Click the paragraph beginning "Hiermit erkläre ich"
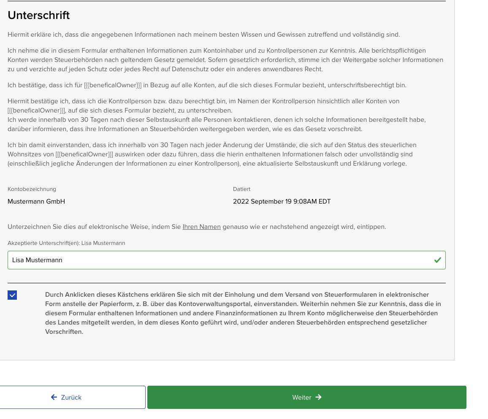 click(x=203, y=35)
